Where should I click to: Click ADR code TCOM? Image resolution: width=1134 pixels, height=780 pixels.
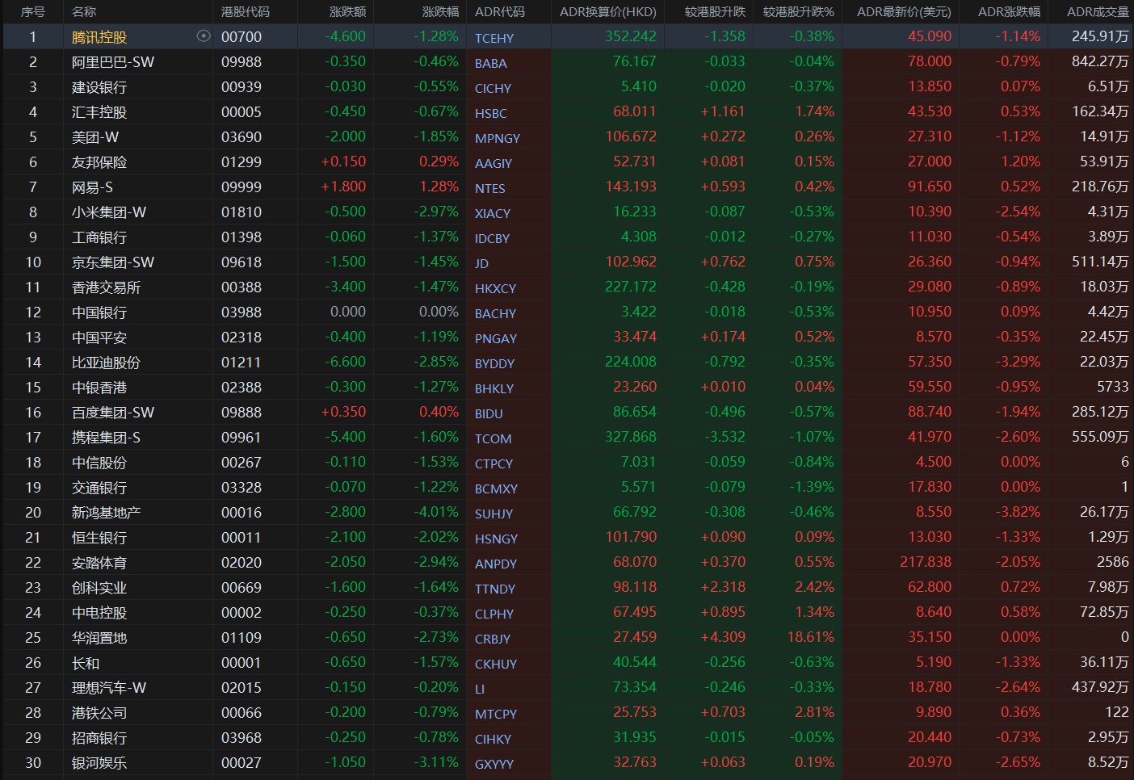(x=493, y=438)
